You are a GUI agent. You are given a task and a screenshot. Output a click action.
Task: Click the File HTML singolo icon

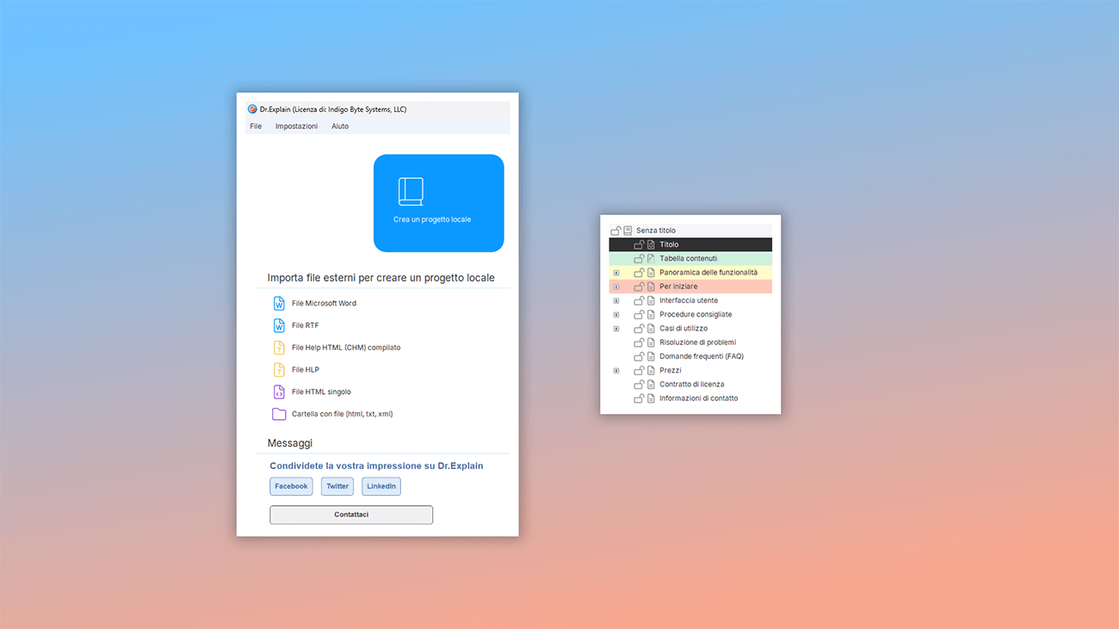tap(278, 392)
